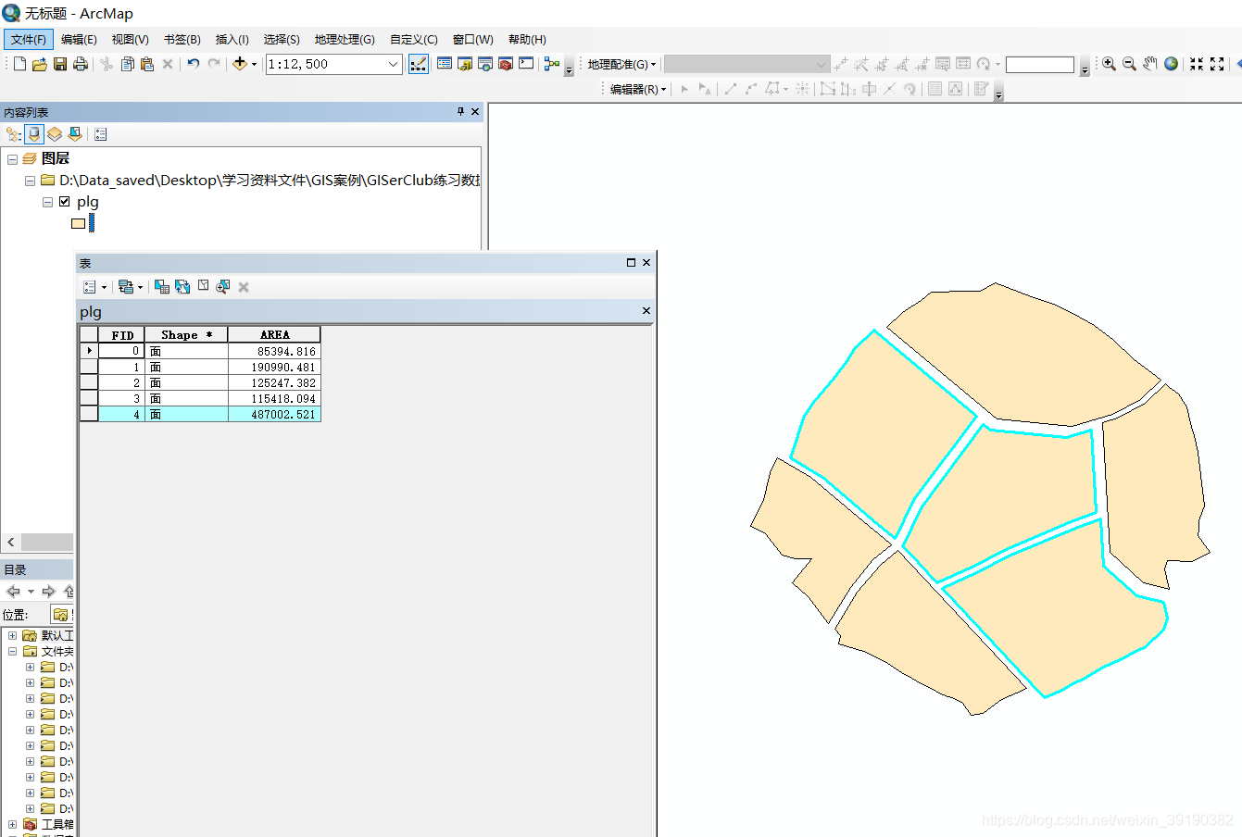Click the georeferencing value input field
The width and height of the screenshot is (1242, 837).
(x=1040, y=64)
